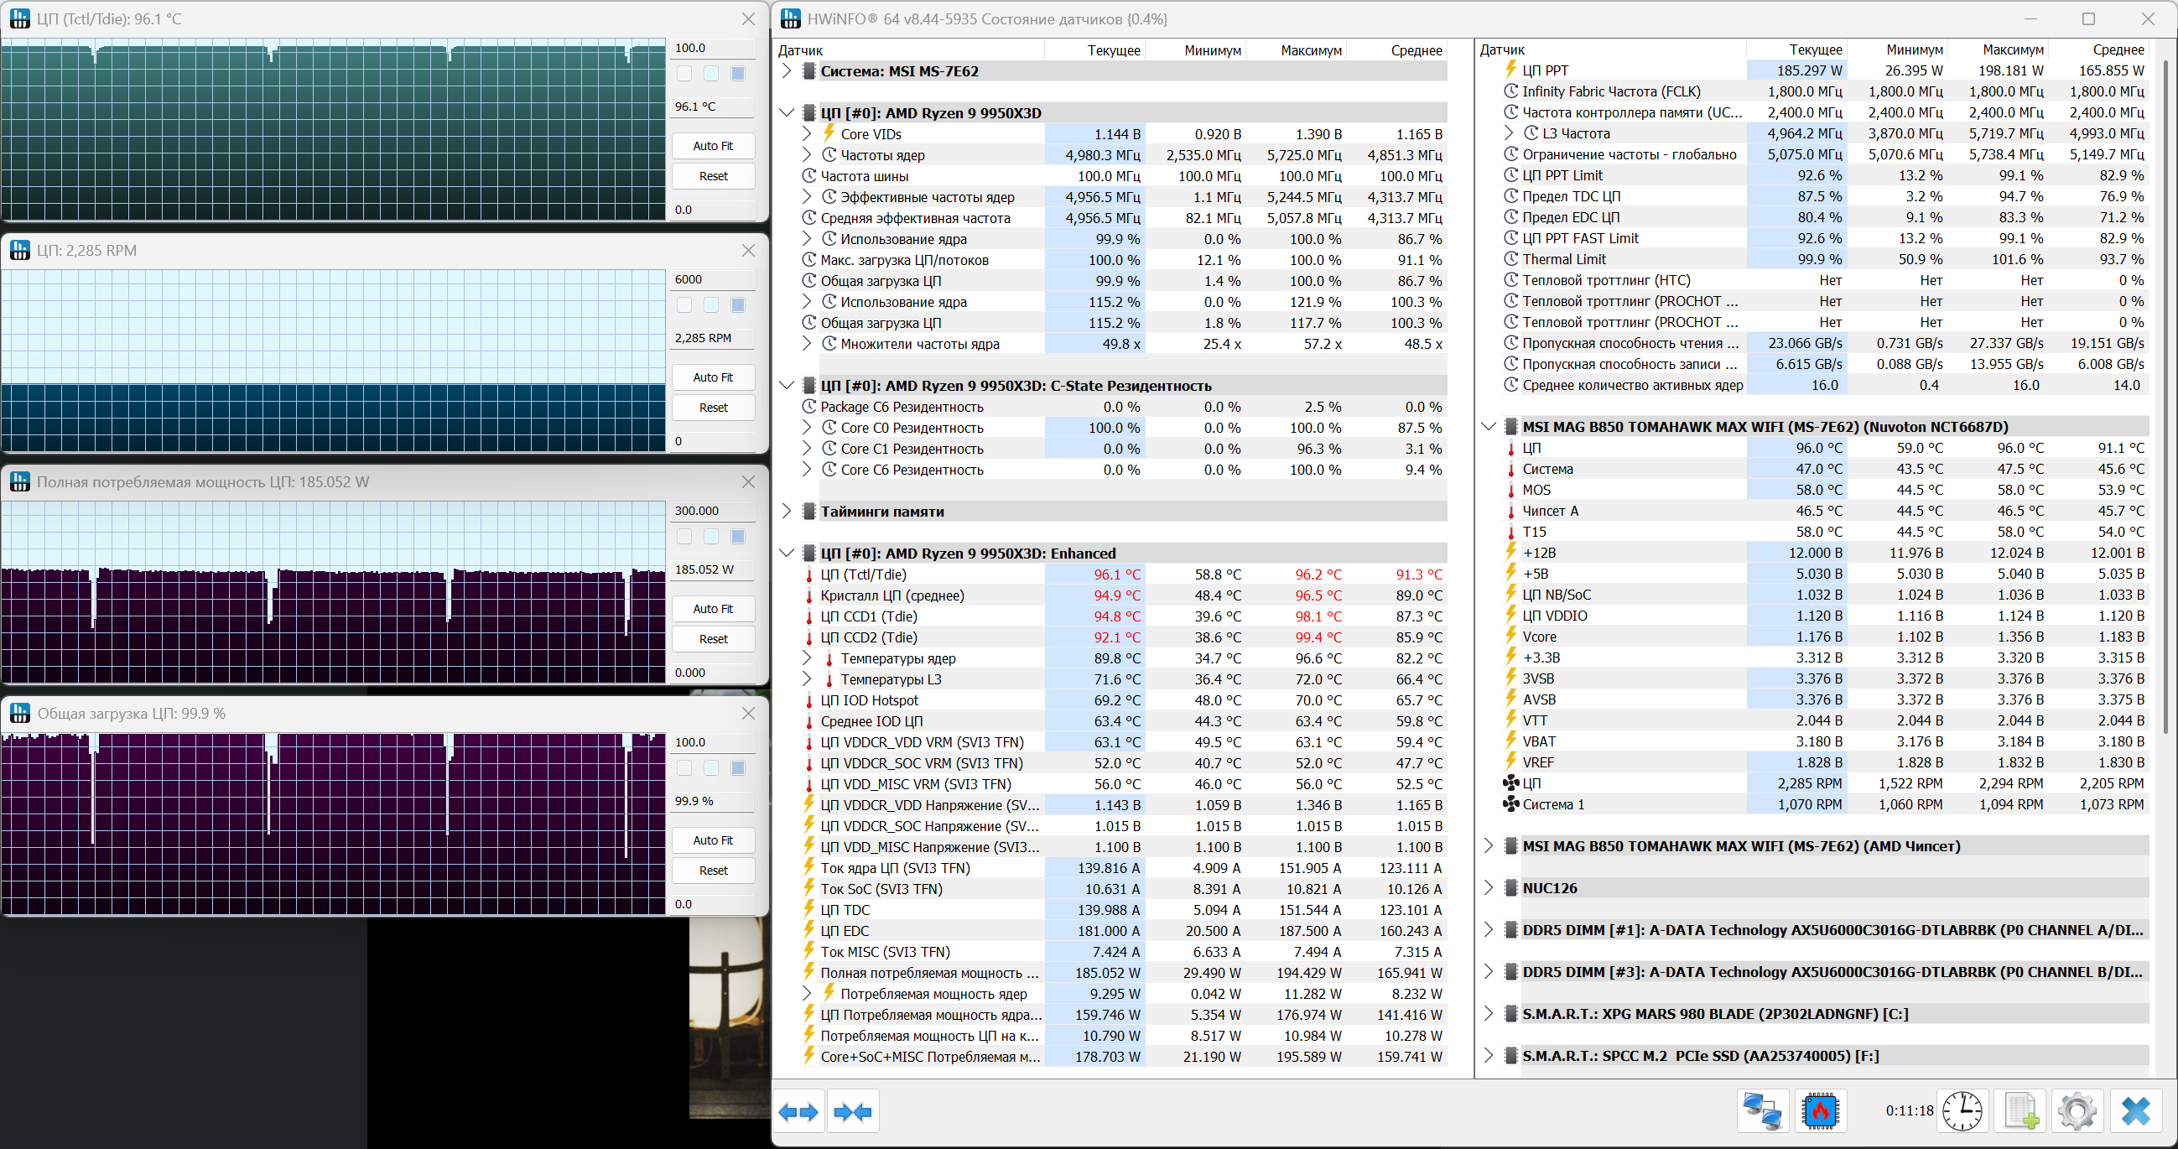Screen dimensions: 2178x1149
Task: Open sensor settings via the gear icon
Action: [x=2077, y=1111]
